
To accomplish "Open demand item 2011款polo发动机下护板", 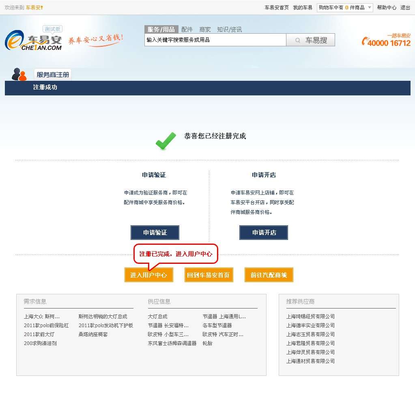I will pos(106,326).
